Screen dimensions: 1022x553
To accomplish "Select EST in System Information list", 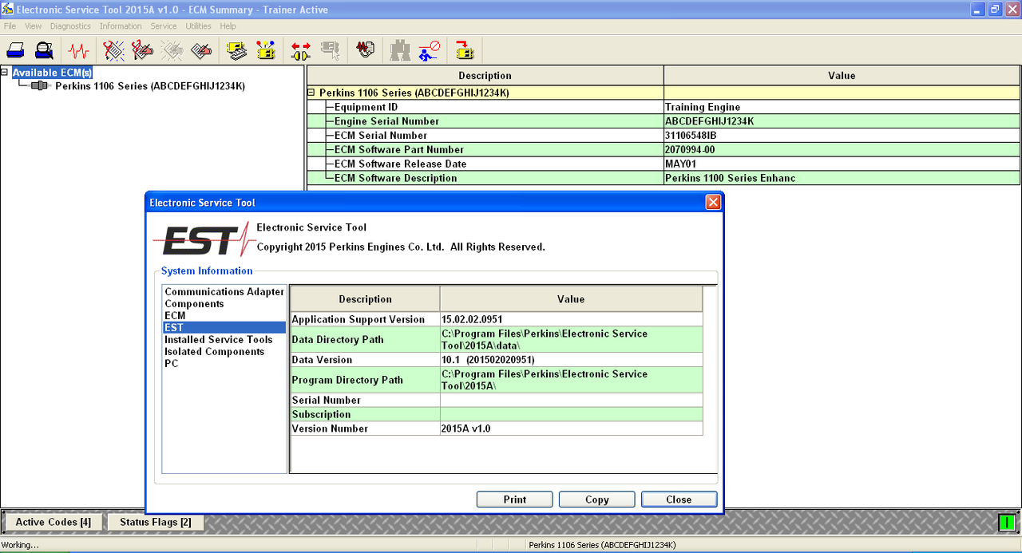I will coord(224,328).
